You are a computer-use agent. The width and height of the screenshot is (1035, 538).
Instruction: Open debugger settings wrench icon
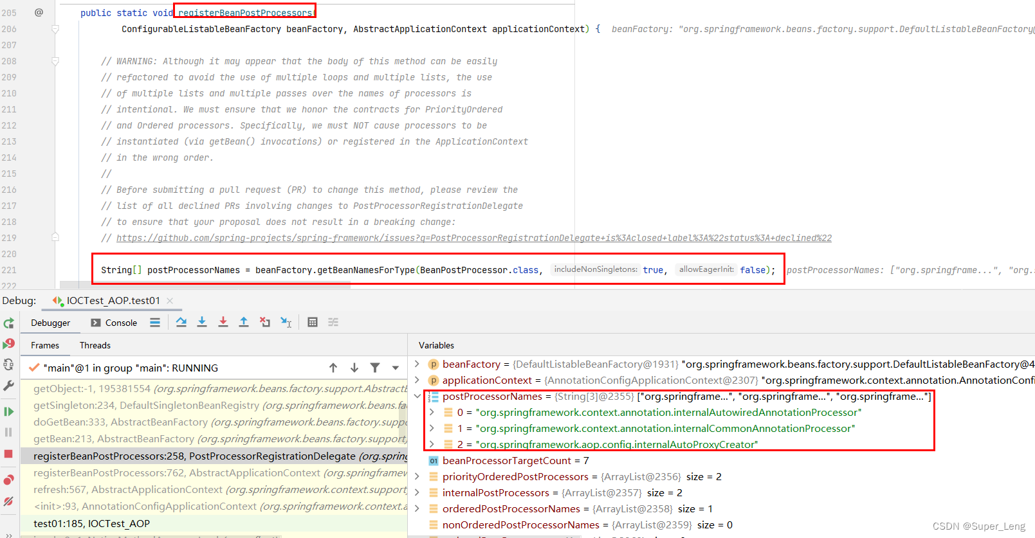point(8,386)
